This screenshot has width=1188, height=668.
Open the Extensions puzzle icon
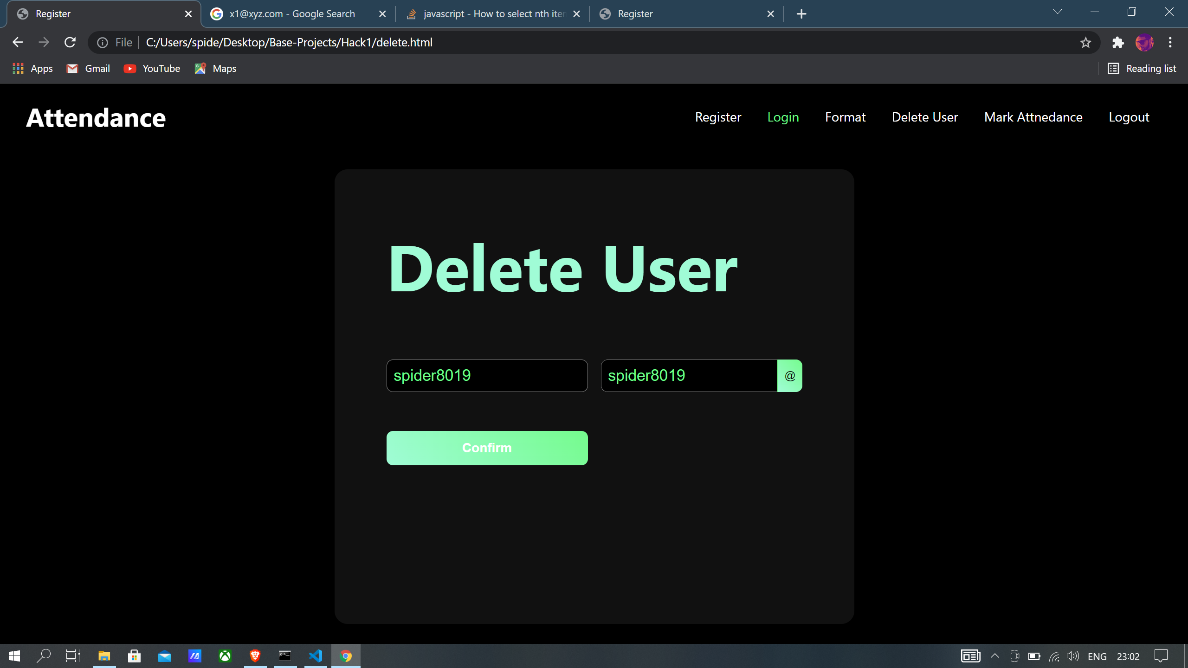1118,43
